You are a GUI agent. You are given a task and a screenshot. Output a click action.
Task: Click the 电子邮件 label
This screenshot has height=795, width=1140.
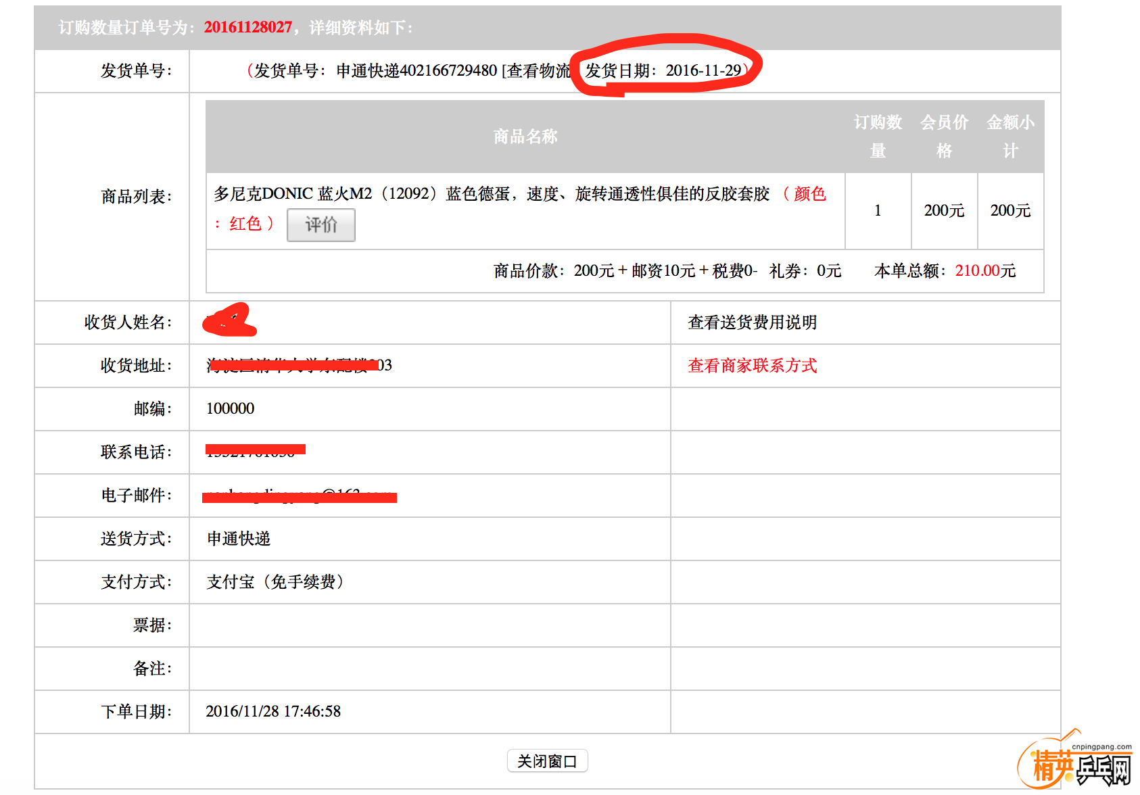(136, 496)
